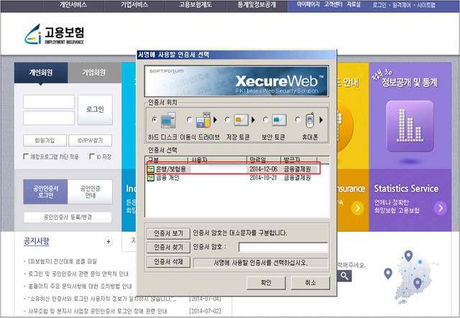Choose the 하드 디스크 radio button
The width and height of the screenshot is (460, 318).
155,120
